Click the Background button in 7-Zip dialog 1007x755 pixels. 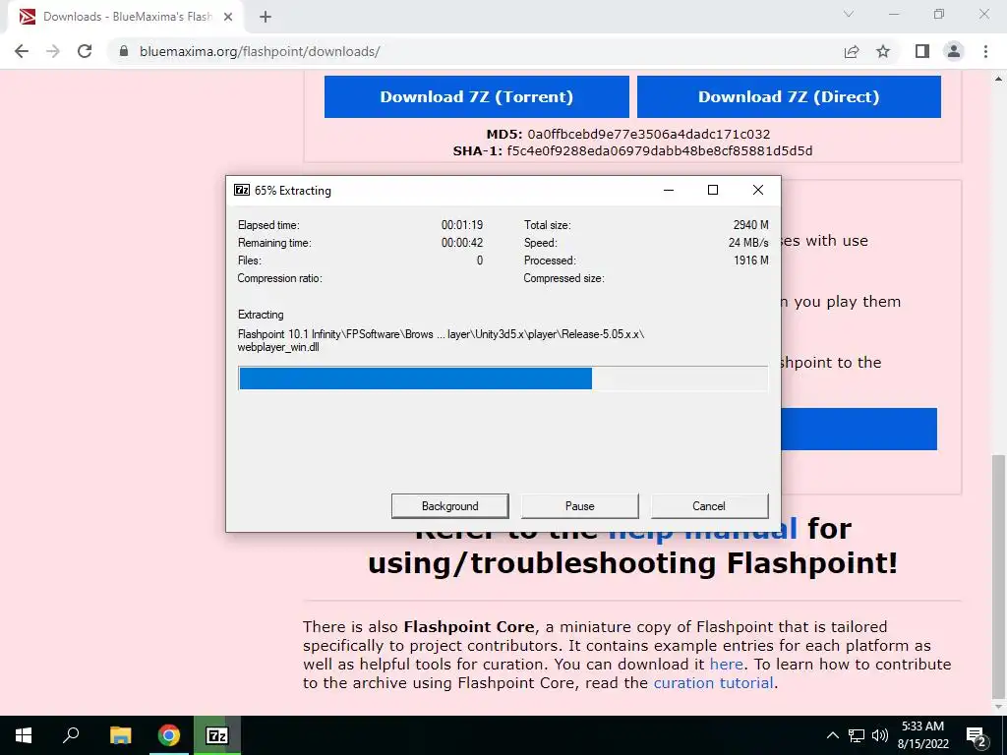point(450,506)
